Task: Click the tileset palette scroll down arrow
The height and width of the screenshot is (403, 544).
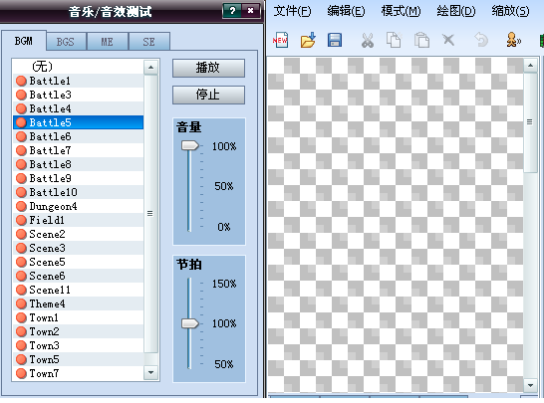Action: (530, 385)
